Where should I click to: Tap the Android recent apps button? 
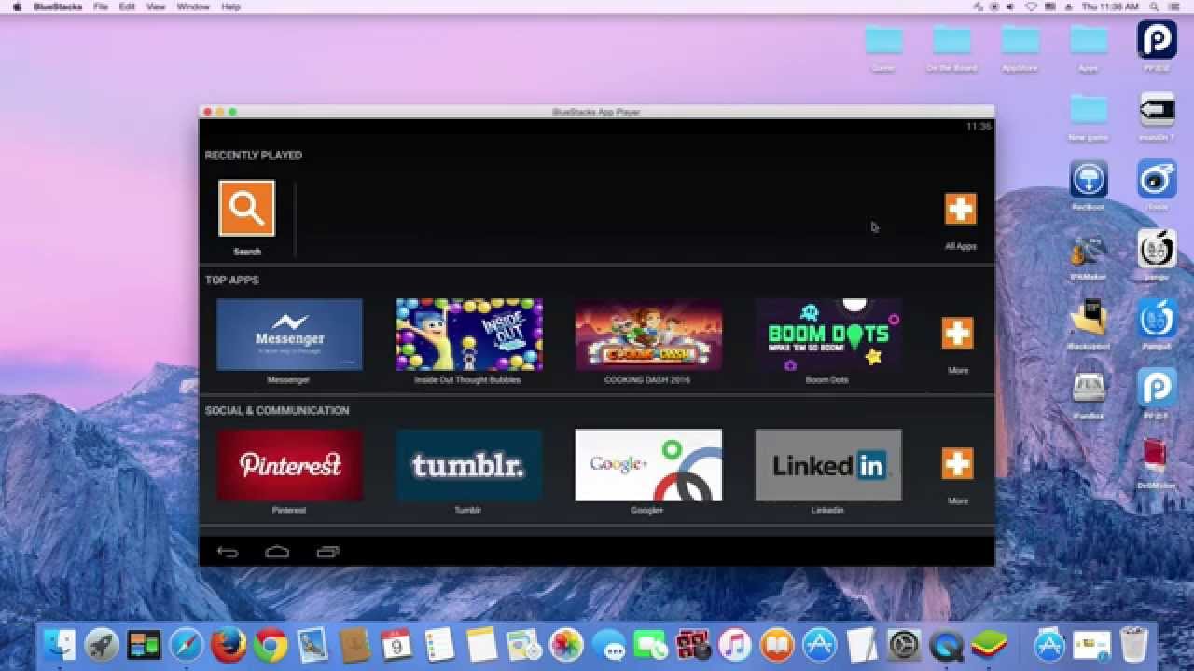pos(327,552)
